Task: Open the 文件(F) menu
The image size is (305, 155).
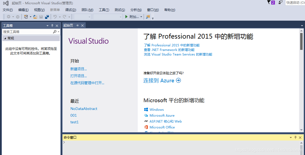Action: (8, 10)
